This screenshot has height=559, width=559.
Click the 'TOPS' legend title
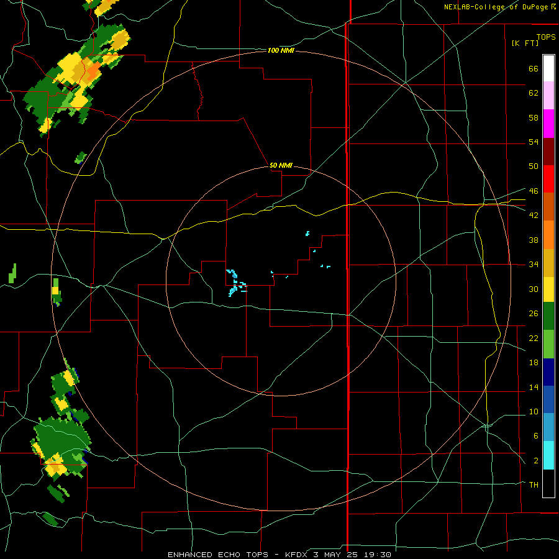coord(546,37)
